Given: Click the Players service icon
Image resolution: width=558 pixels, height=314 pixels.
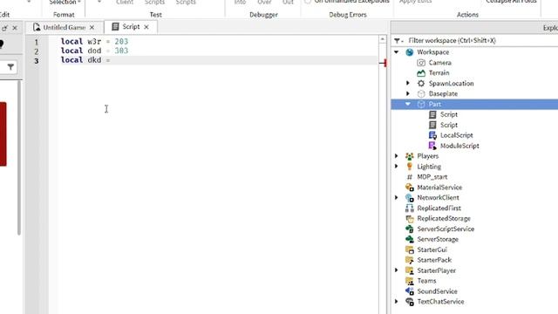Looking at the screenshot, I should click(410, 156).
